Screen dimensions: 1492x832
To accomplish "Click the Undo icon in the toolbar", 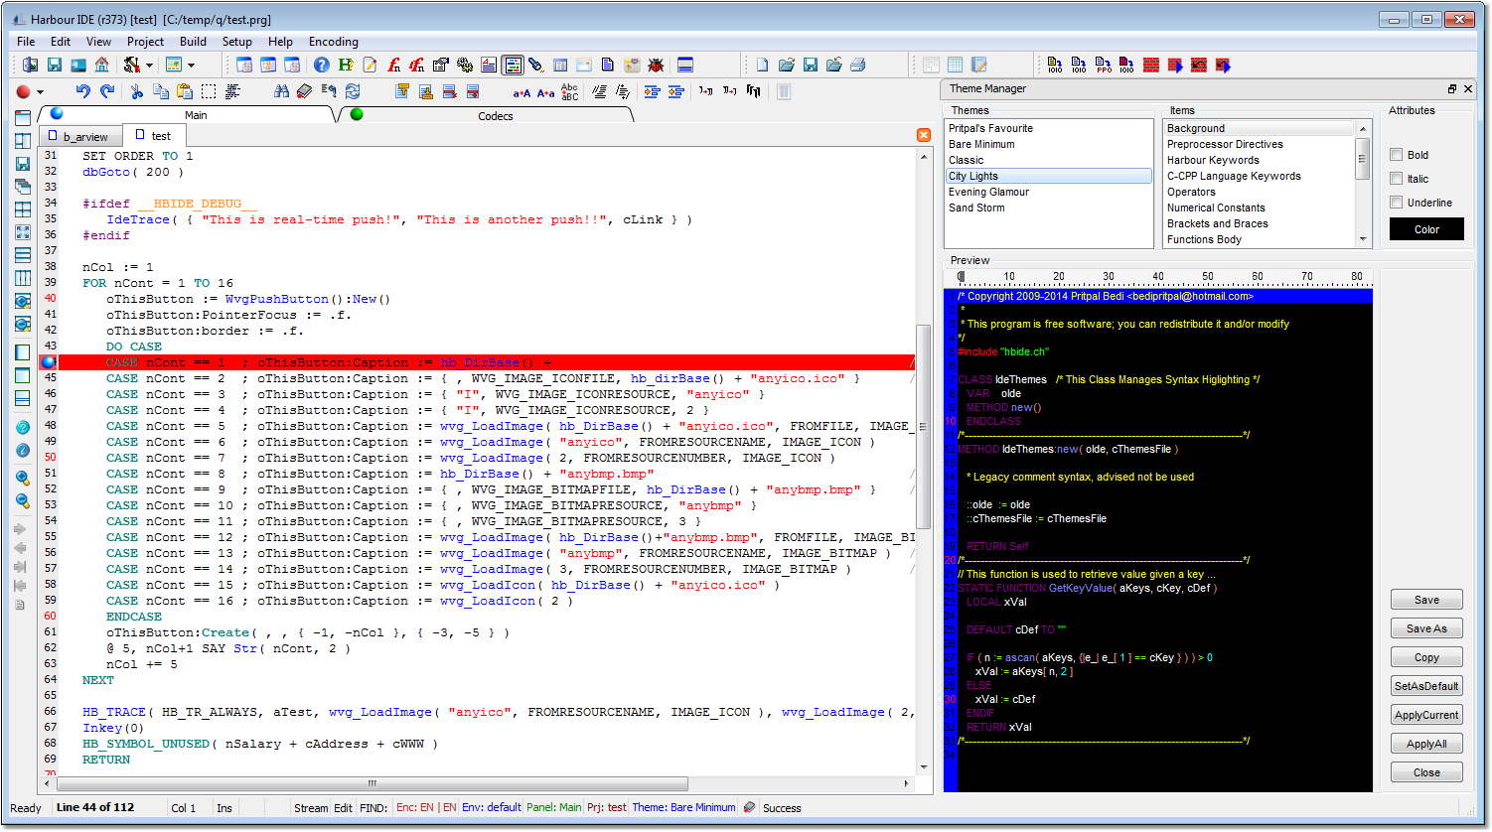I will tap(82, 89).
